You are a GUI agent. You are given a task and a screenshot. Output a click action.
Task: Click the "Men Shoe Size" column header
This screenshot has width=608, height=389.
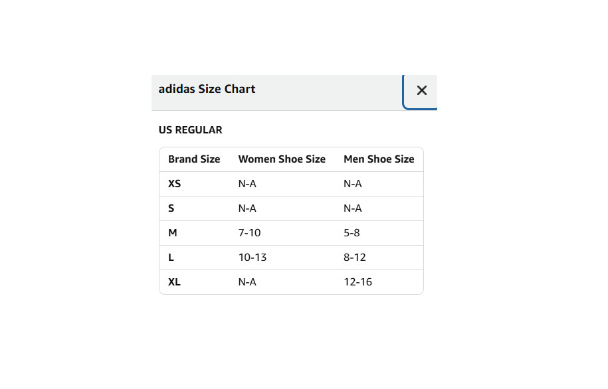pos(379,159)
